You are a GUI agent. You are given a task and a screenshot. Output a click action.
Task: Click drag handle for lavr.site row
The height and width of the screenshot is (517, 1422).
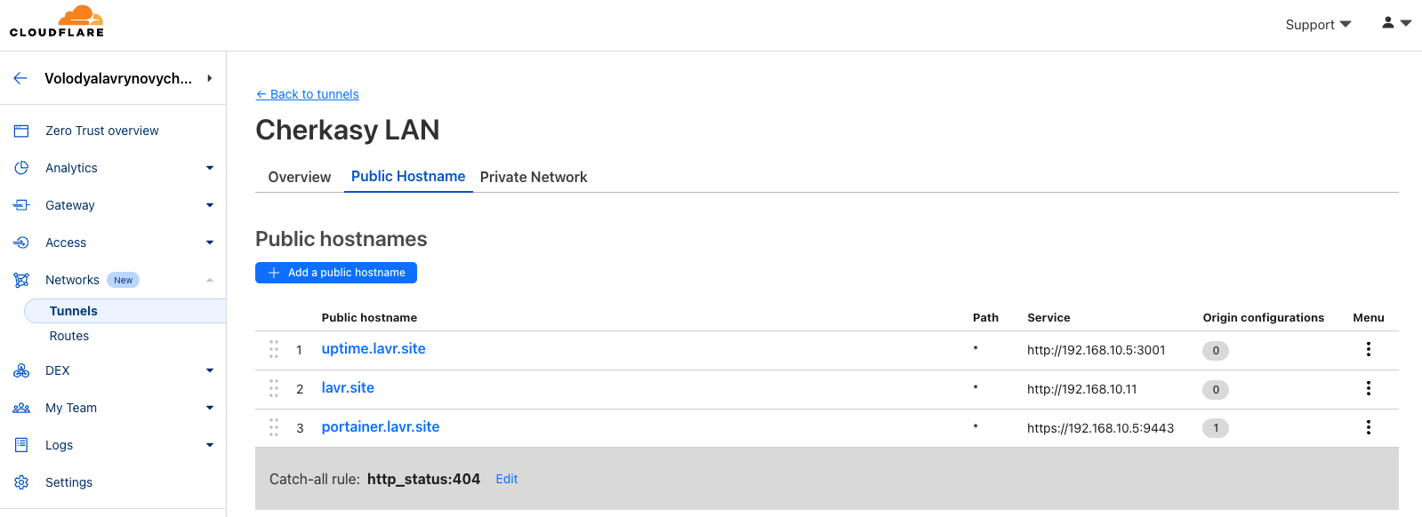point(274,388)
